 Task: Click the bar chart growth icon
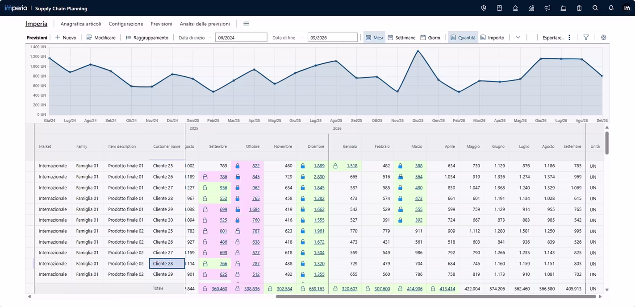pos(531,8)
